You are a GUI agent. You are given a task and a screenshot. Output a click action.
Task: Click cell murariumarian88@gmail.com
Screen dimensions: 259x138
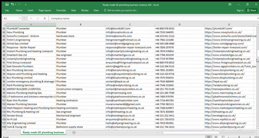pyautogui.click(x=130, y=104)
